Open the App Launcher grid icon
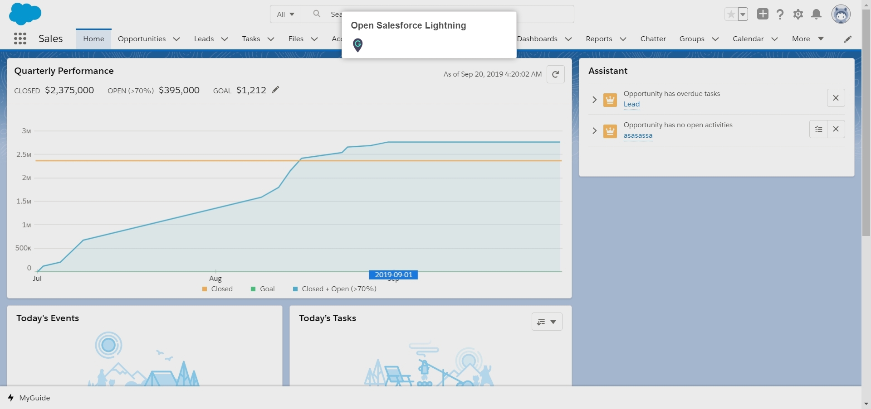871x409 pixels. 20,38
